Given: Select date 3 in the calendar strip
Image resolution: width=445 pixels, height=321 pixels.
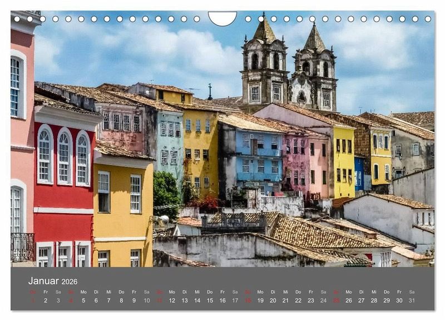Looking at the screenshot, I should pos(58,300).
